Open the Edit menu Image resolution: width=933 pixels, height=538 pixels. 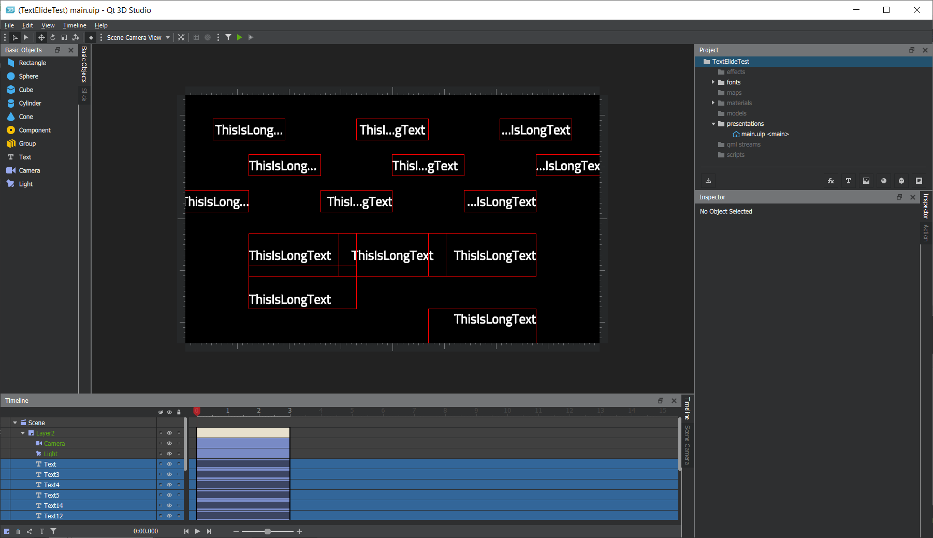[27, 25]
